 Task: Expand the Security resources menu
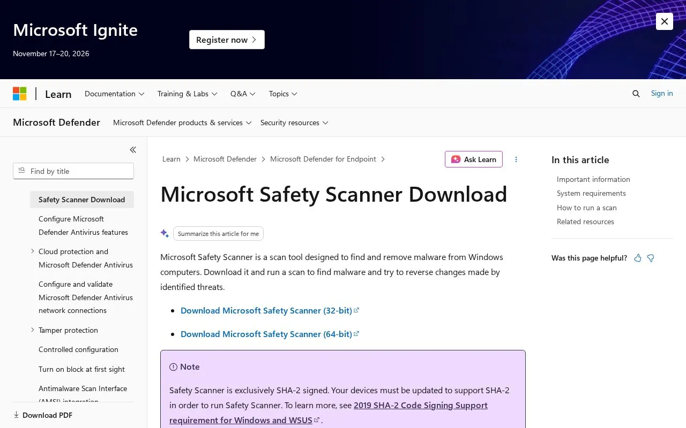tap(294, 123)
